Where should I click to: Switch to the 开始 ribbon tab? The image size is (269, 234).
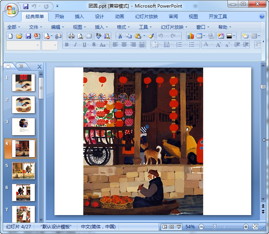(x=59, y=17)
